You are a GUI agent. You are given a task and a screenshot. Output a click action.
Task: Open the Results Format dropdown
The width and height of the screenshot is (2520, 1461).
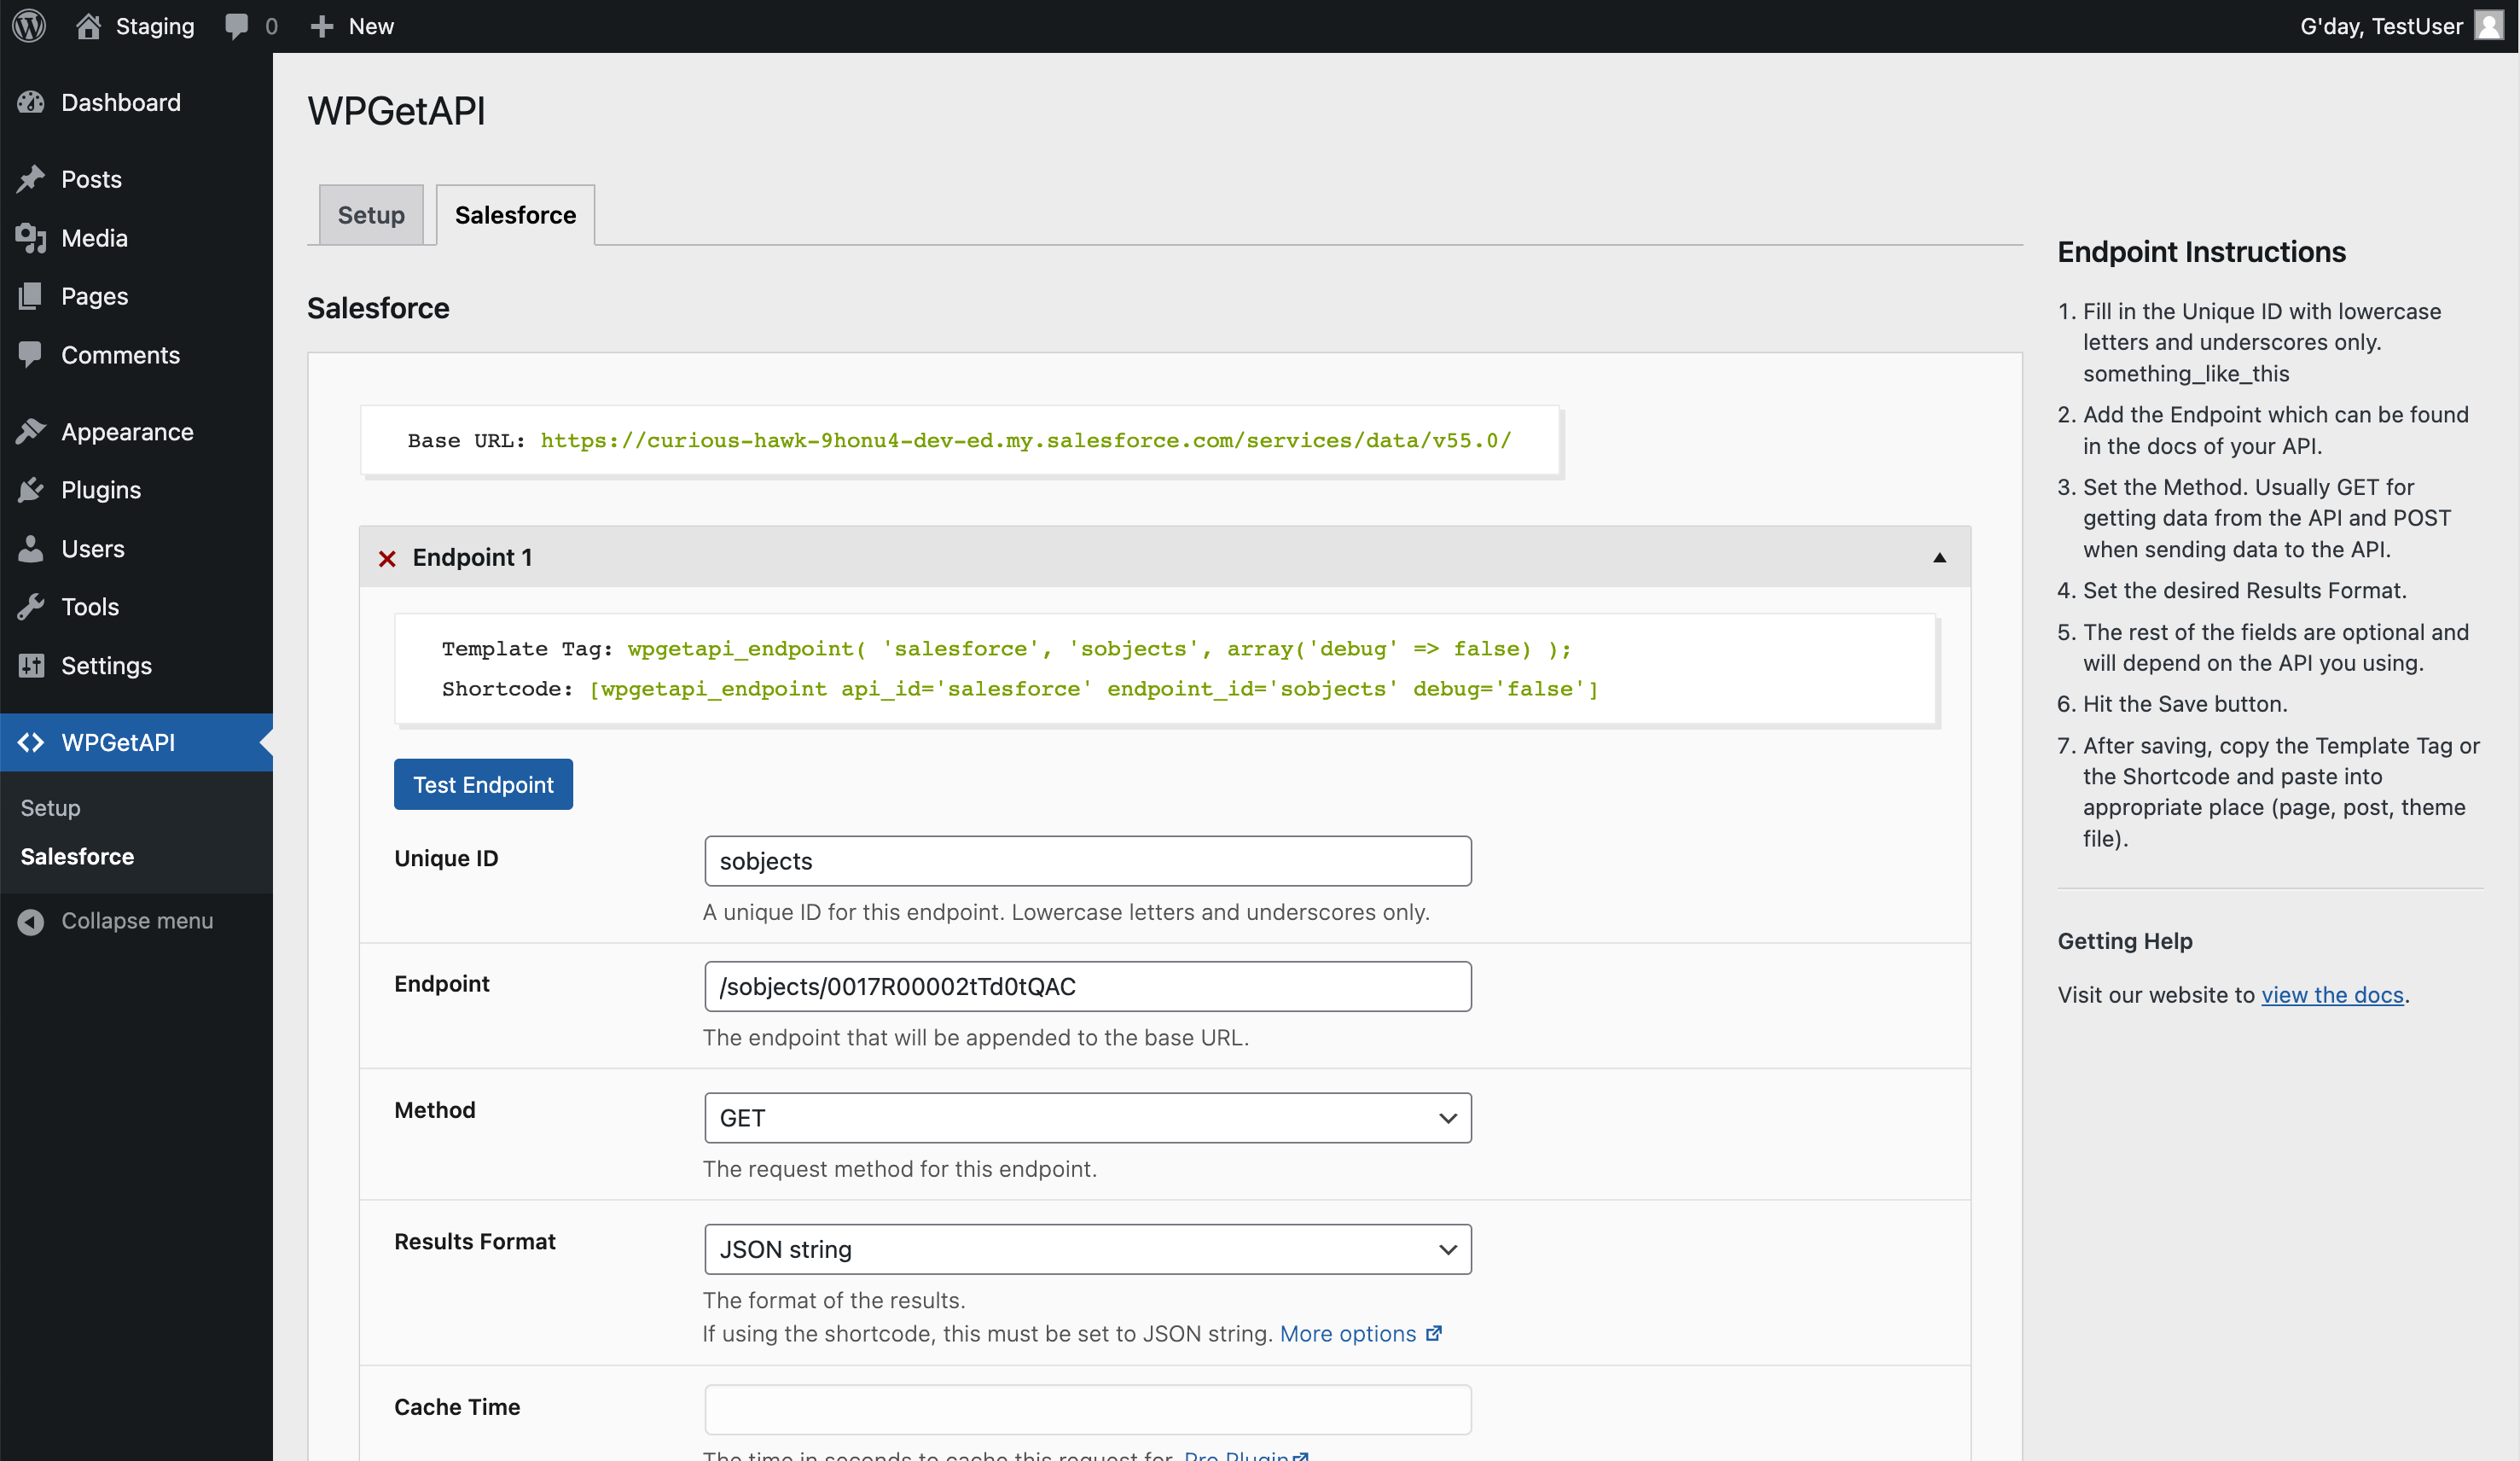(x=1087, y=1249)
